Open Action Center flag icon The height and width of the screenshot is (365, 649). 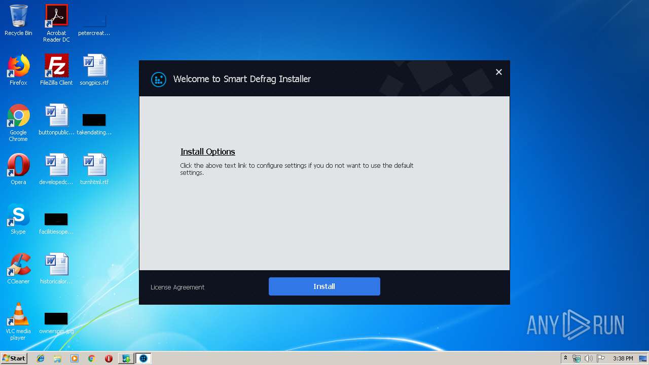tap(600, 358)
